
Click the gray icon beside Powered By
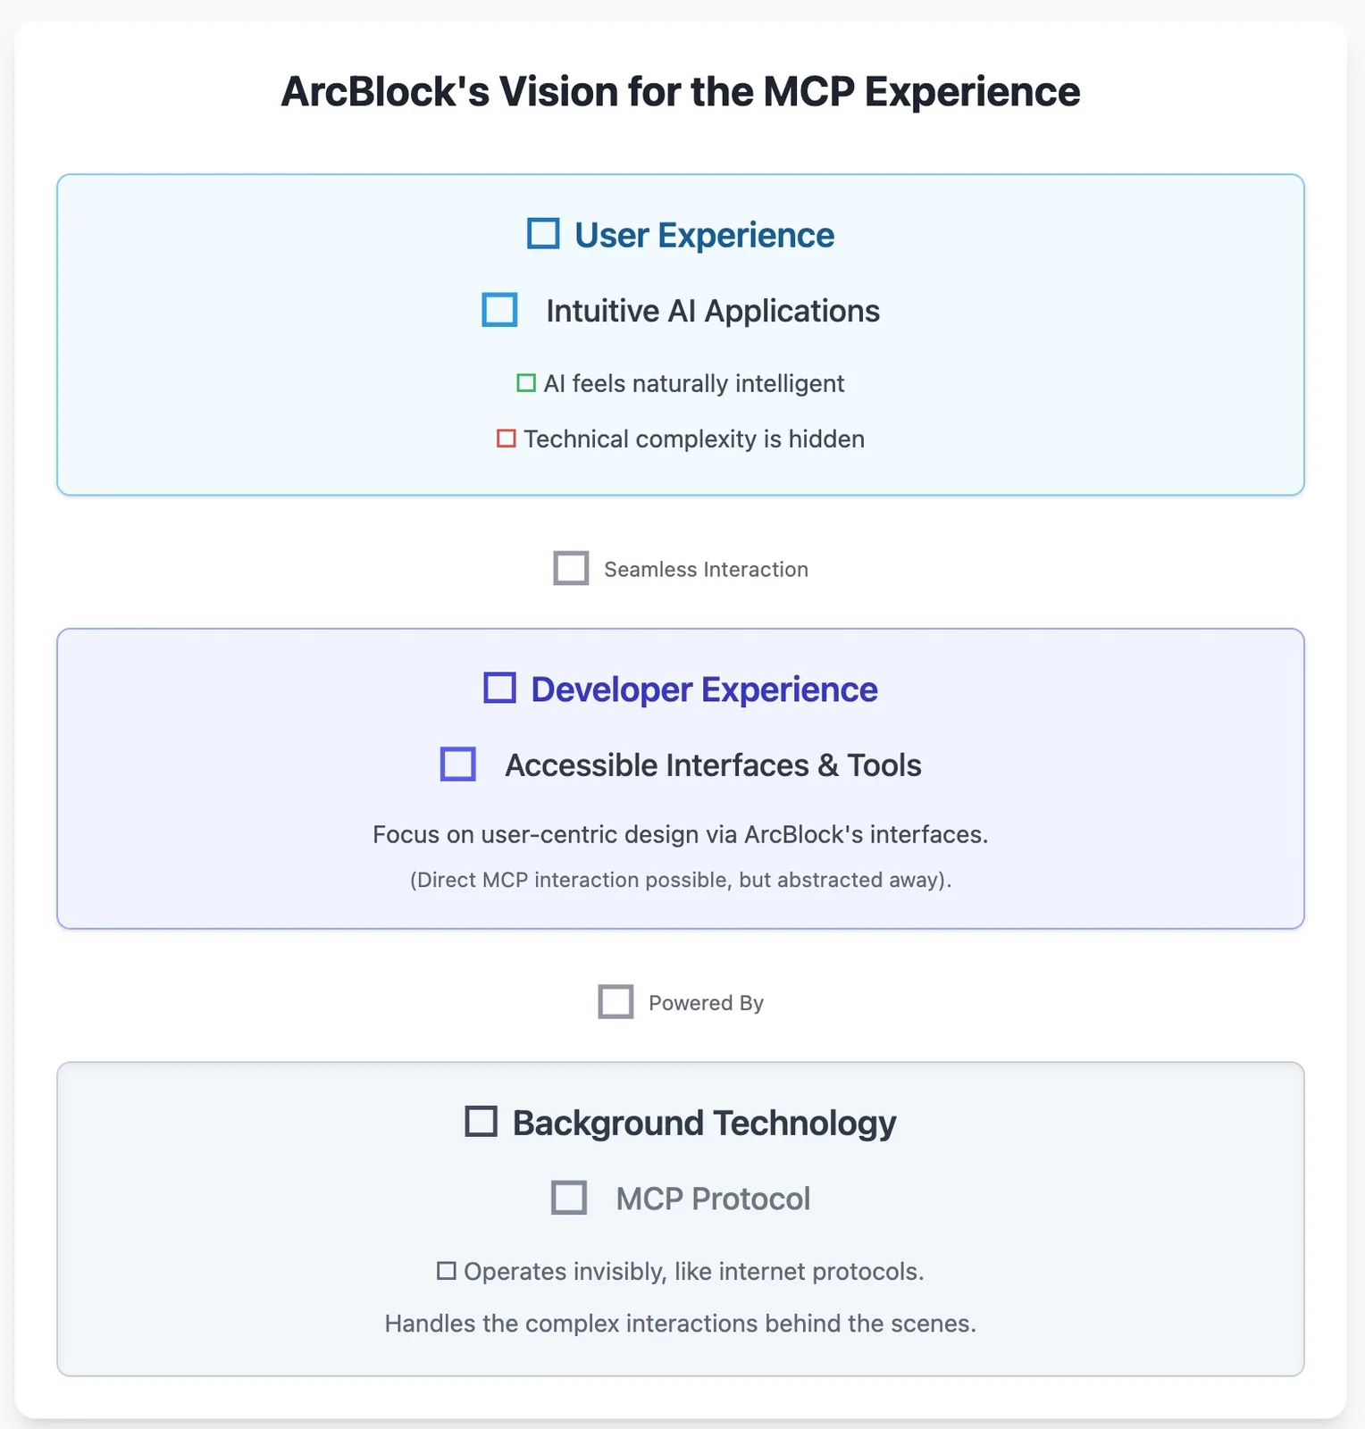pyautogui.click(x=616, y=1002)
